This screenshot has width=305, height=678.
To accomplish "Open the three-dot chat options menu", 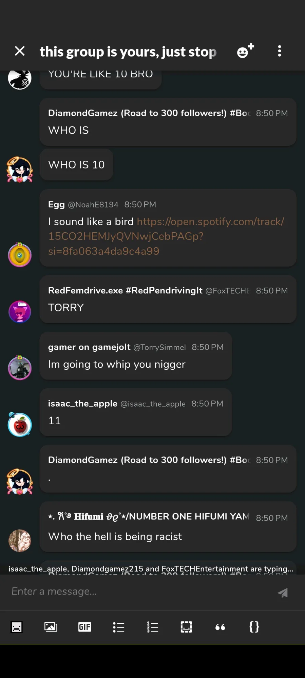I will [x=279, y=51].
